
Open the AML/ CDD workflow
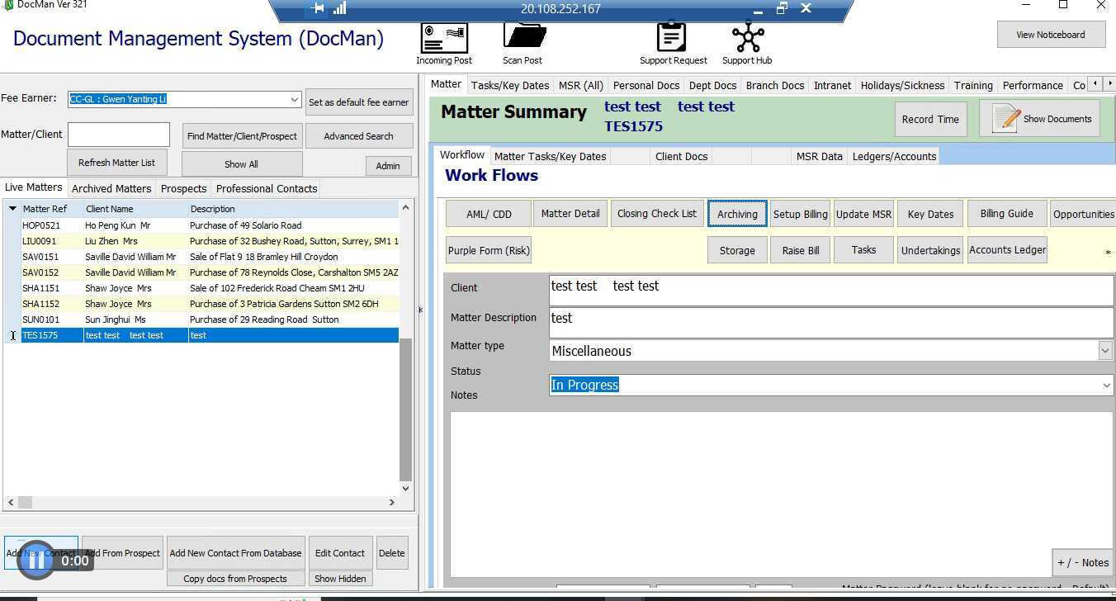tap(489, 214)
